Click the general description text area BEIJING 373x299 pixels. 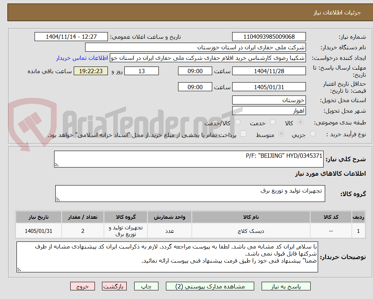(x=189, y=159)
